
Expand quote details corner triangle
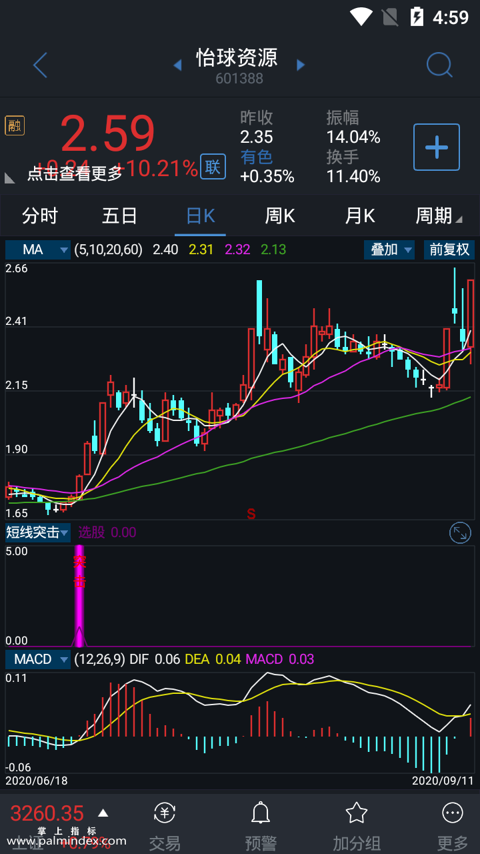(10, 177)
